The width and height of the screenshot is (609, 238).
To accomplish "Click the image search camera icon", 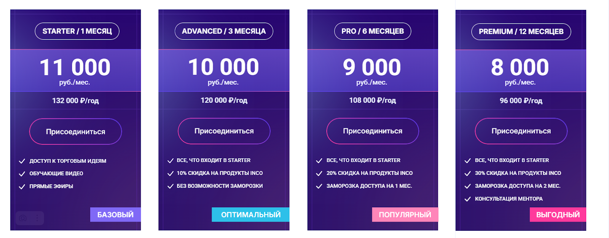I will 23,218.
